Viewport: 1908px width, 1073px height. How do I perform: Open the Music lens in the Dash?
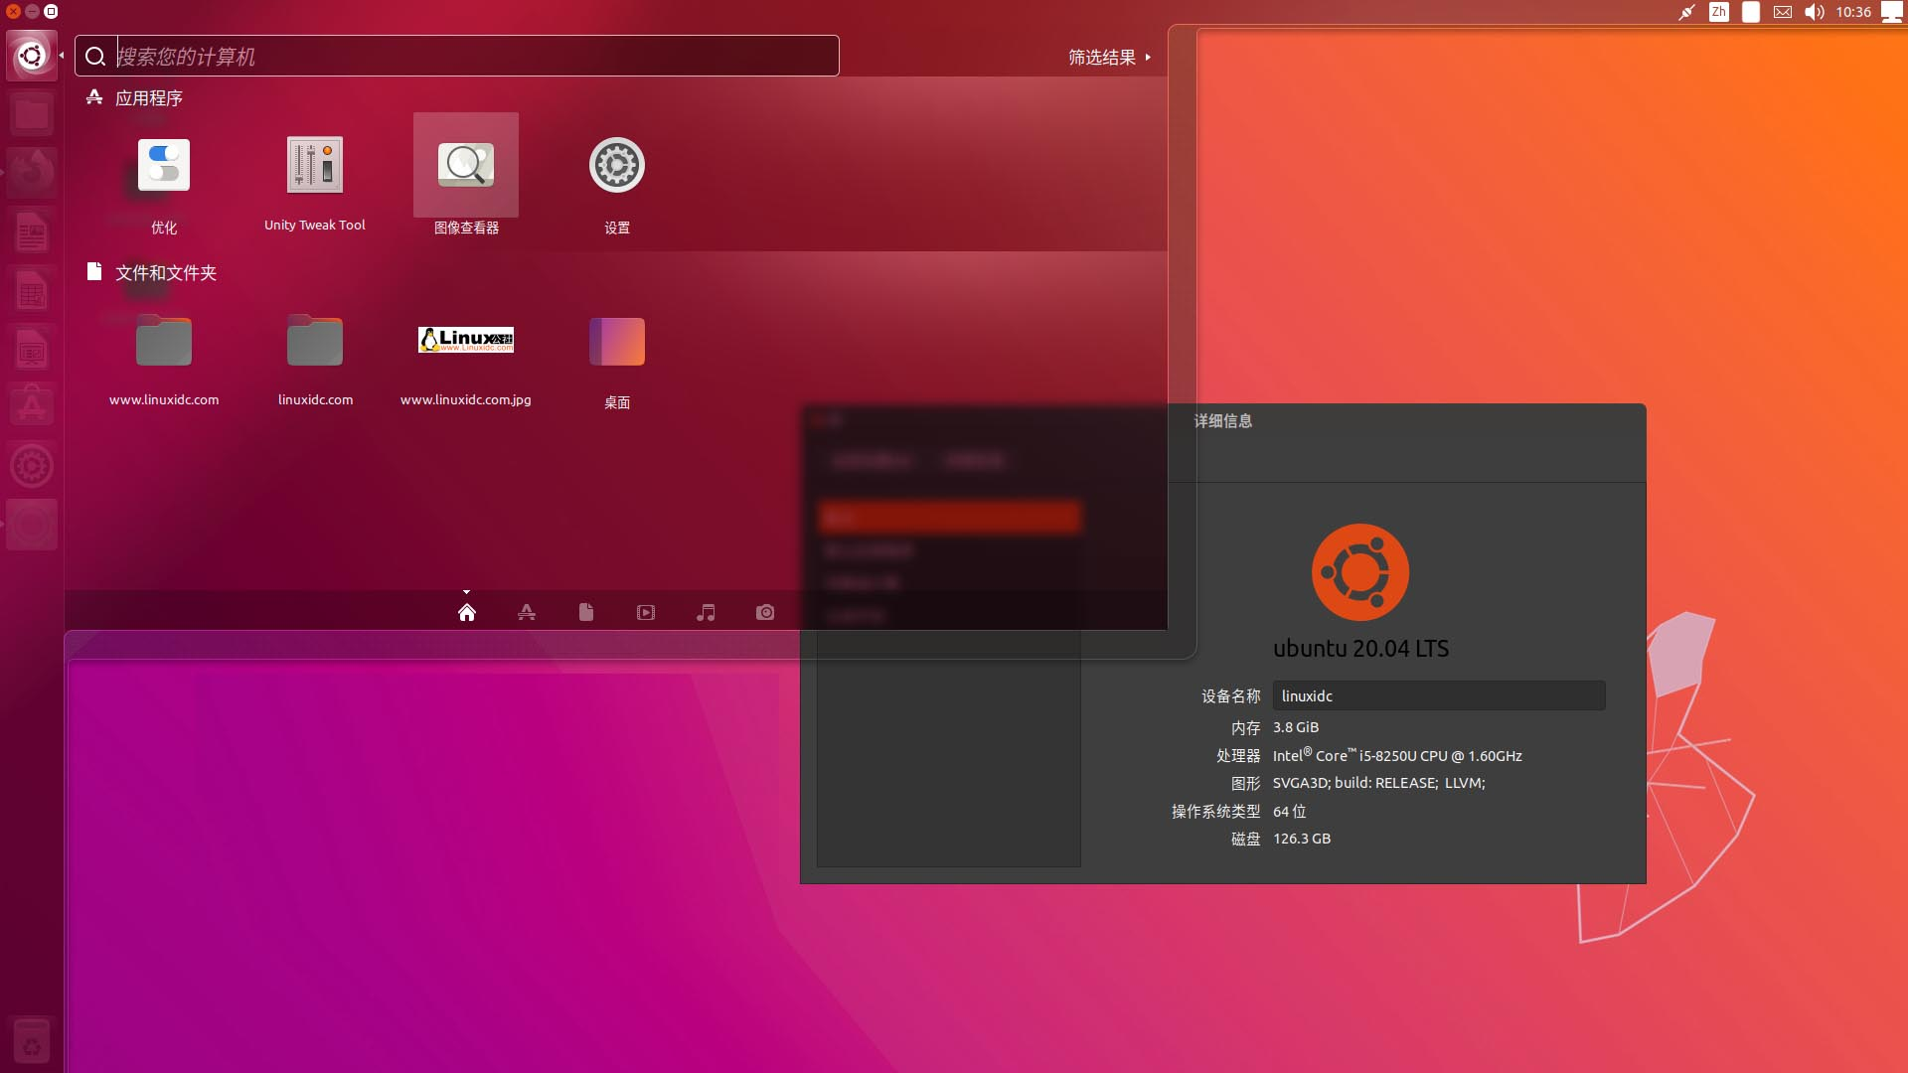click(706, 612)
